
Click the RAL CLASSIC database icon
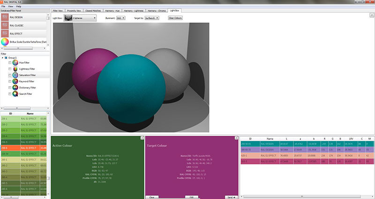[5, 26]
